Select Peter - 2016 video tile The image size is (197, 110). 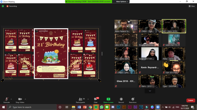(174, 54)
